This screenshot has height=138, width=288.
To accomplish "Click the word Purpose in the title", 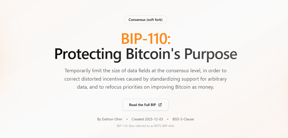I will pyautogui.click(x=211, y=54).
